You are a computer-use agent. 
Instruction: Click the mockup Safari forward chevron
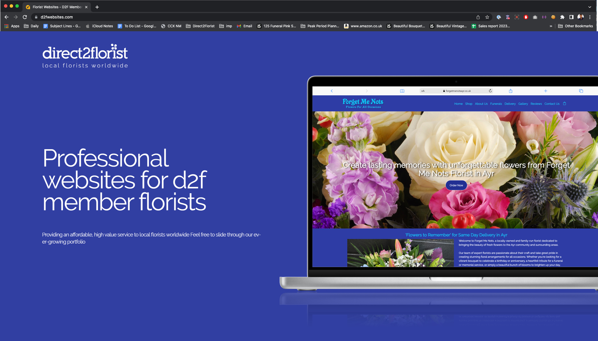(x=366, y=91)
